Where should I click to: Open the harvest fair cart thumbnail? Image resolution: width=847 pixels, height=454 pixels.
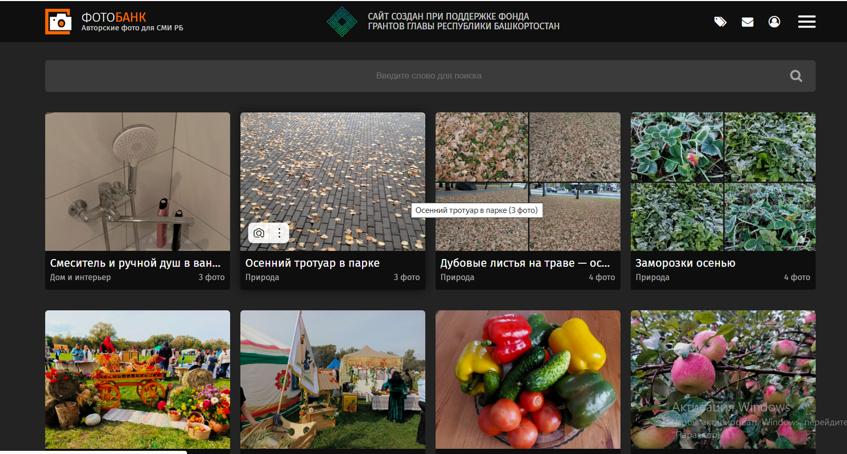(138, 379)
